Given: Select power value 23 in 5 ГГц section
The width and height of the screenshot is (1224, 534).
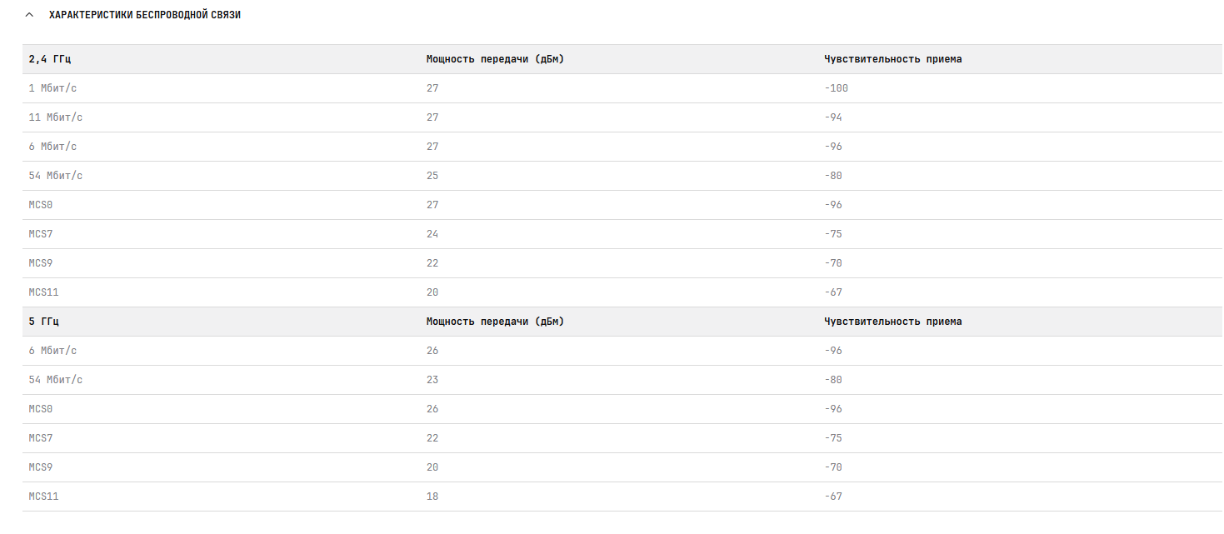Looking at the screenshot, I should click(432, 380).
